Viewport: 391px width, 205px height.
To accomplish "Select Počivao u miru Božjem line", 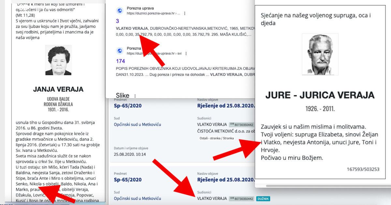I will tap(292, 158).
